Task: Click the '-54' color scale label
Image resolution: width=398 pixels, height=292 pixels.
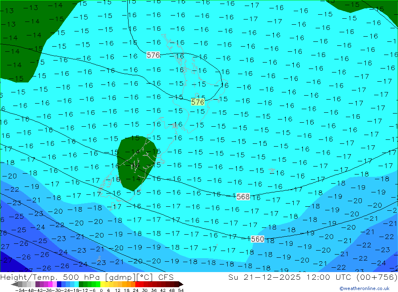Action: coord(20,290)
